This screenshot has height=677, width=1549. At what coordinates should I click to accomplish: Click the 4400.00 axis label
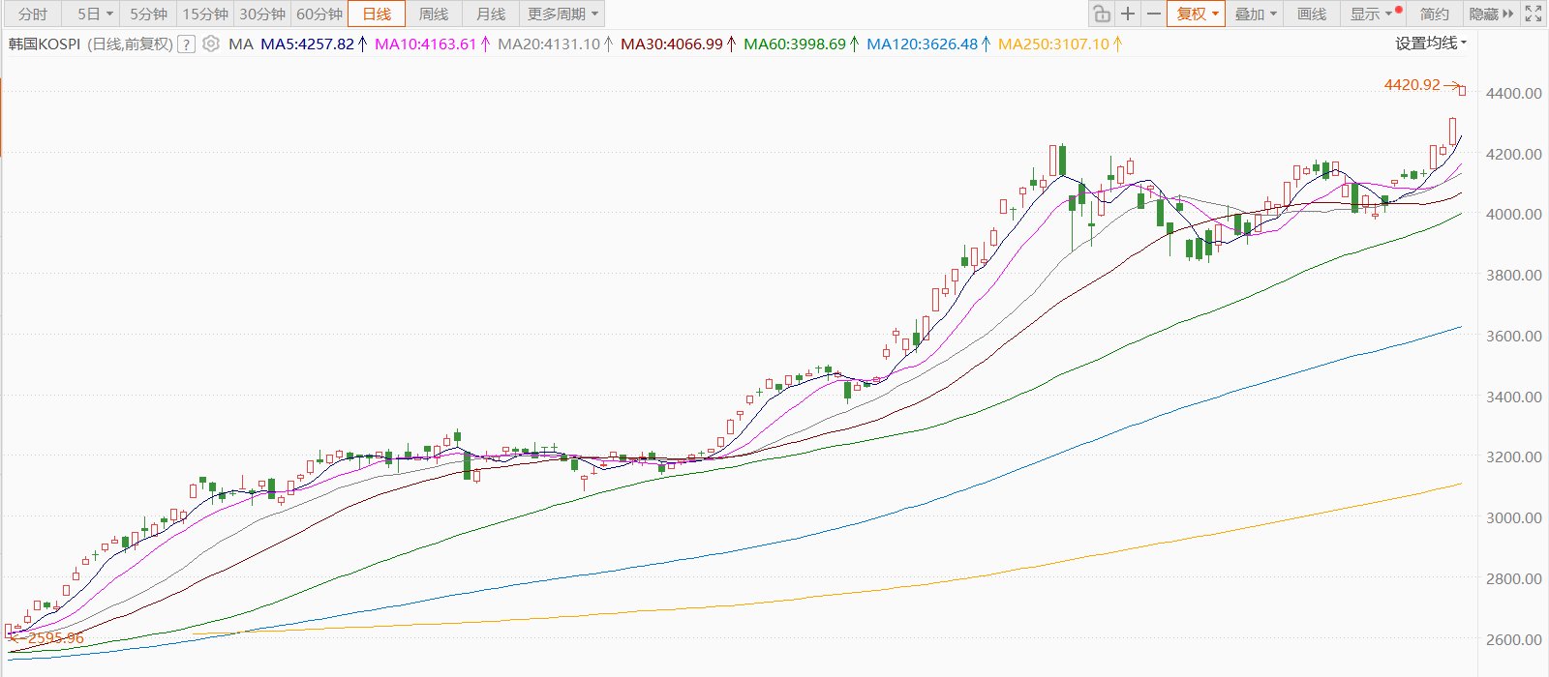(1513, 94)
